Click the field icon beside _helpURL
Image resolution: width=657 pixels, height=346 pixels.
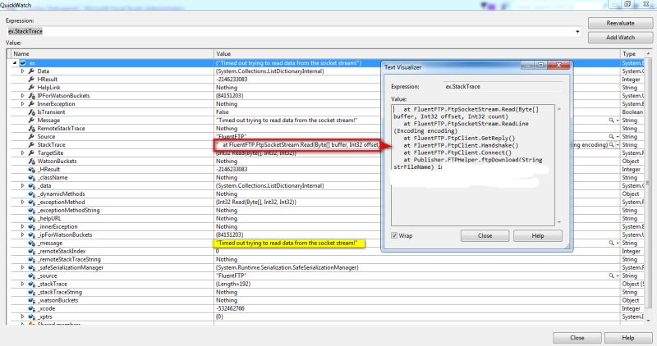(x=31, y=218)
